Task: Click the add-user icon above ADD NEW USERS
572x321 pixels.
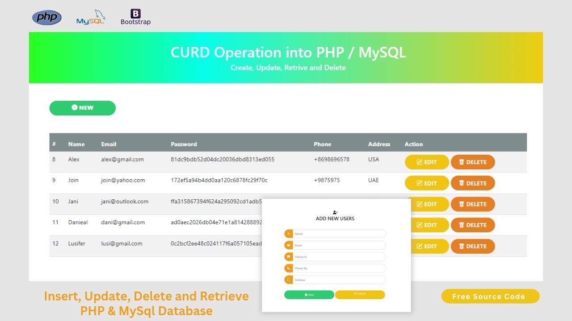Action: pos(335,212)
